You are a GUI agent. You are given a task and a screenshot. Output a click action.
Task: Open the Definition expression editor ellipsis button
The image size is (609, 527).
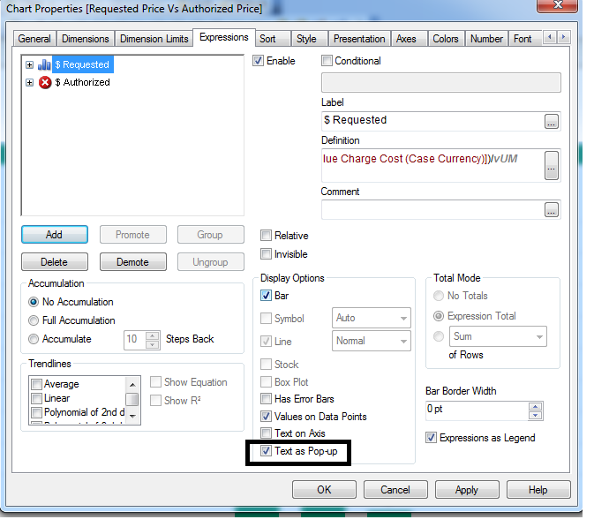coord(552,165)
